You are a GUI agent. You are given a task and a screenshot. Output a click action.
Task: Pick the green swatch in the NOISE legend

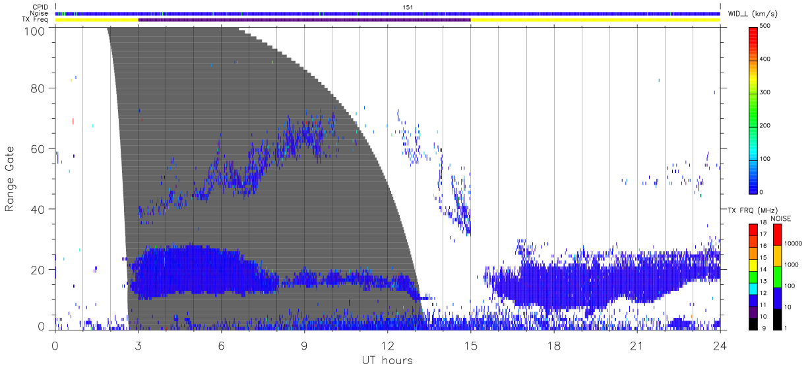[x=778, y=276]
